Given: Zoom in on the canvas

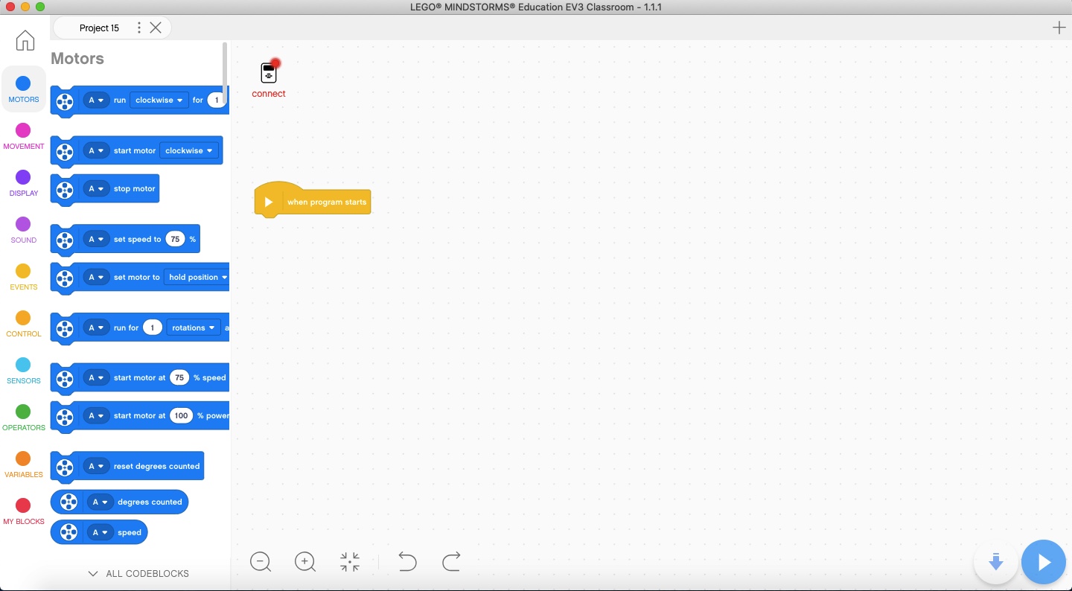Looking at the screenshot, I should tap(305, 562).
